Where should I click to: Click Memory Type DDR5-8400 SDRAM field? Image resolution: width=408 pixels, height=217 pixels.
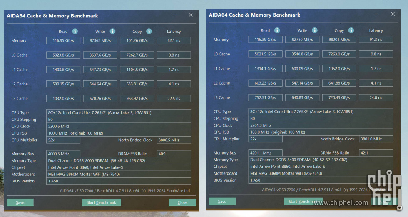pyautogui.click(x=321, y=160)
